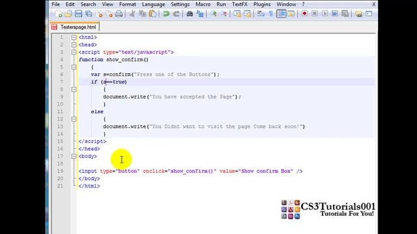
Task: Click line number 21 in margin
Action: tap(60, 186)
